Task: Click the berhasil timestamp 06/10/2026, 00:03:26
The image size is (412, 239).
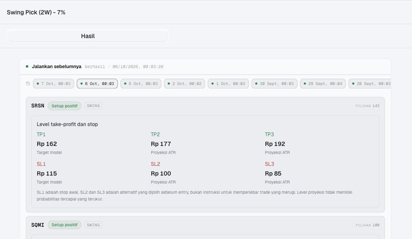Action: point(138,67)
